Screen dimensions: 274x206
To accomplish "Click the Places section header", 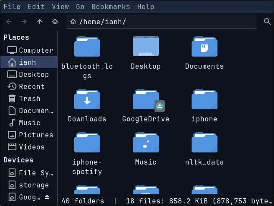I will (x=16, y=37).
